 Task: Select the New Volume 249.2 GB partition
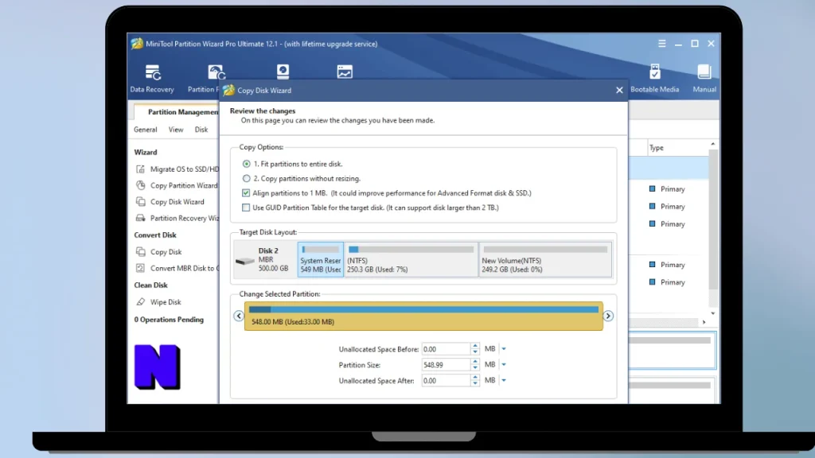pos(544,259)
